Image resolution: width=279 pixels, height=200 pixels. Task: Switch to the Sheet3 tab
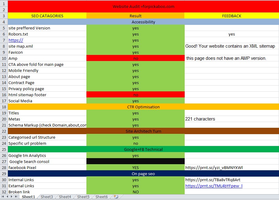tap(46, 197)
